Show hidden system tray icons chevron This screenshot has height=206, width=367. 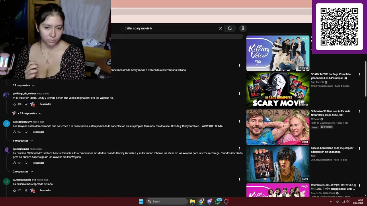point(331,201)
